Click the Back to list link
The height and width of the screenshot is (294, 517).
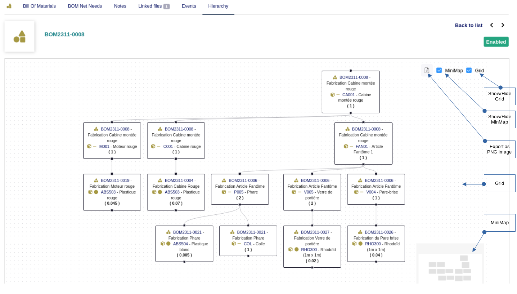coord(468,25)
